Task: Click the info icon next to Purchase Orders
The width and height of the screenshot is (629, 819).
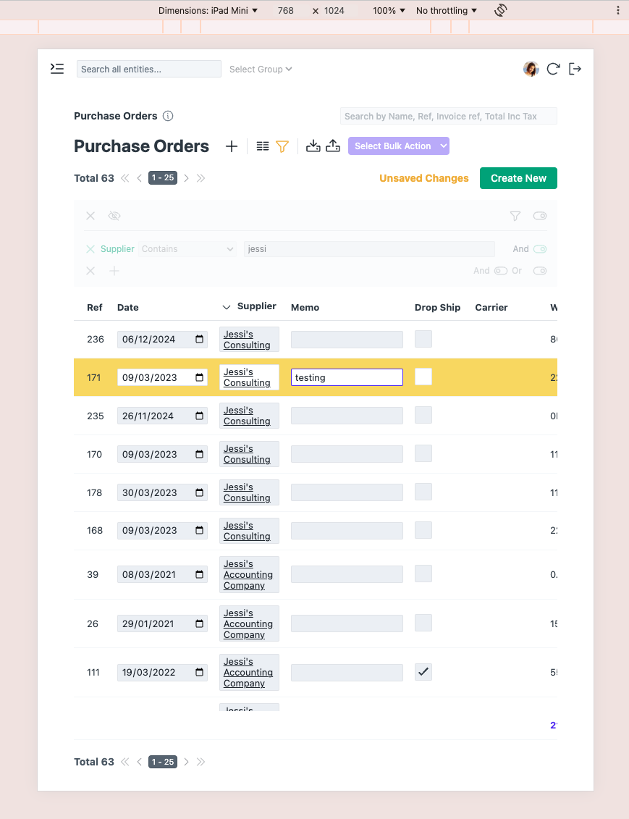Action: click(167, 116)
